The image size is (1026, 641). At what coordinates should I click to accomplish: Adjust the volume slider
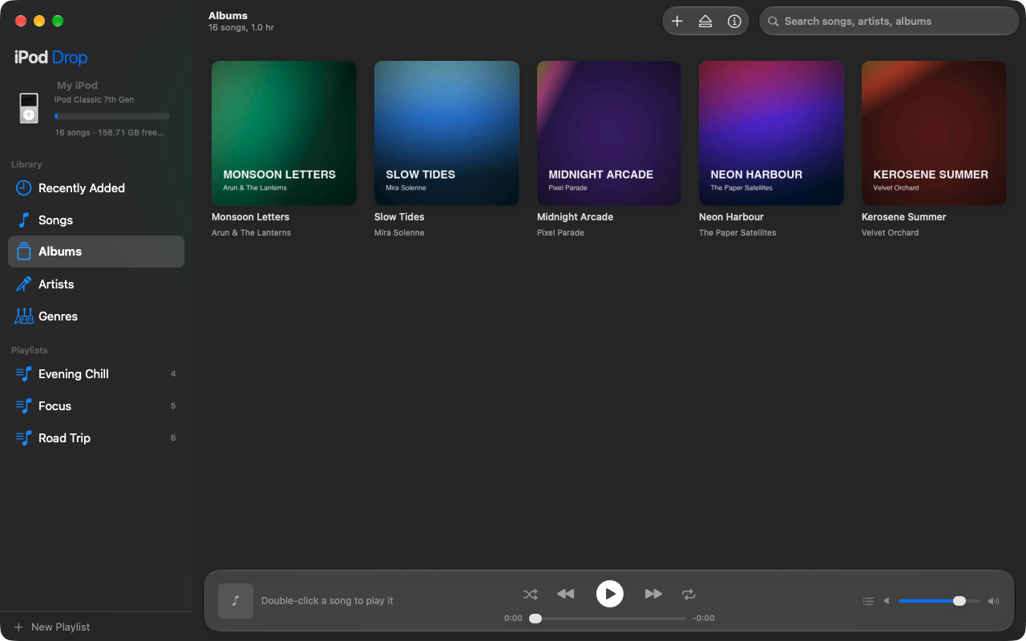click(x=939, y=601)
